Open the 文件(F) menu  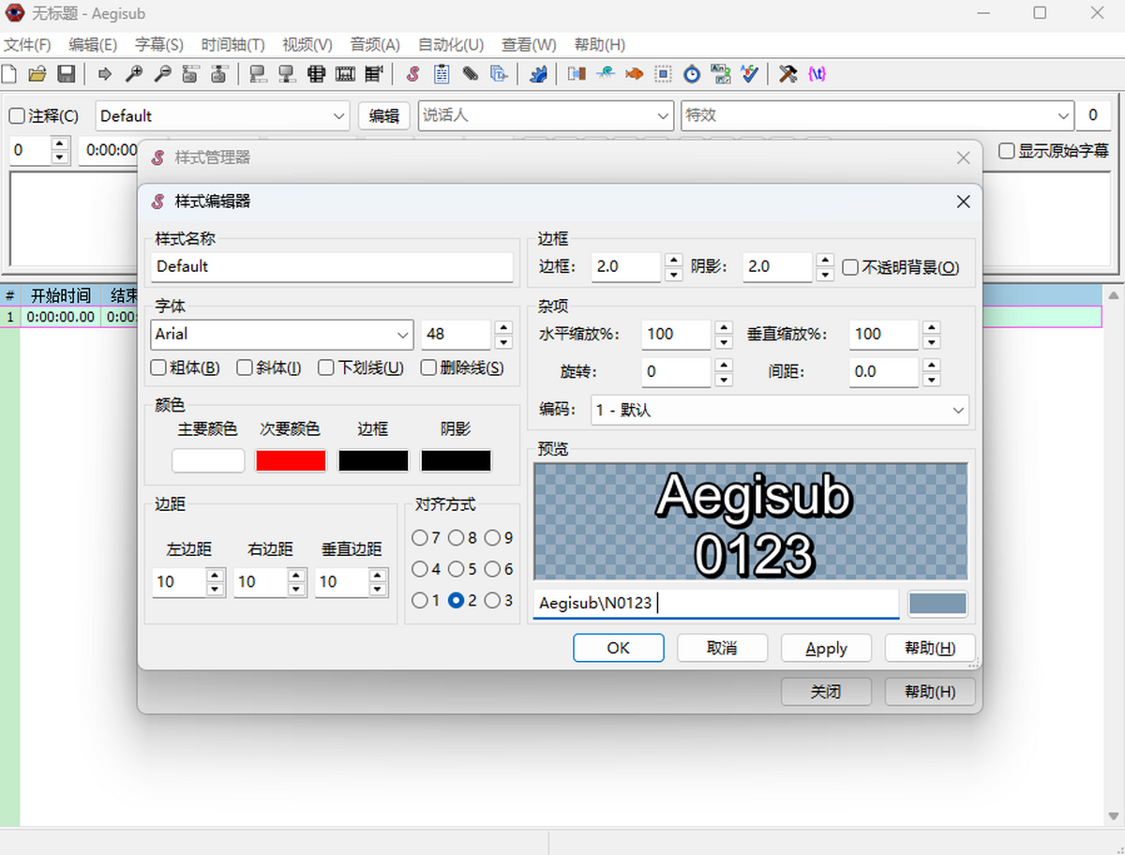click(x=27, y=44)
